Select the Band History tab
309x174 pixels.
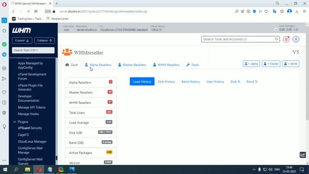[191, 82]
